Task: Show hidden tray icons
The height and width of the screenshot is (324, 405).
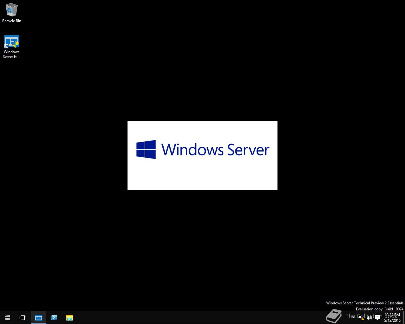Action: click(353, 318)
